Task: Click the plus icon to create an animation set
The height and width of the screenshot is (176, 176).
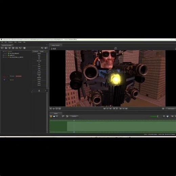Action: coord(2,48)
